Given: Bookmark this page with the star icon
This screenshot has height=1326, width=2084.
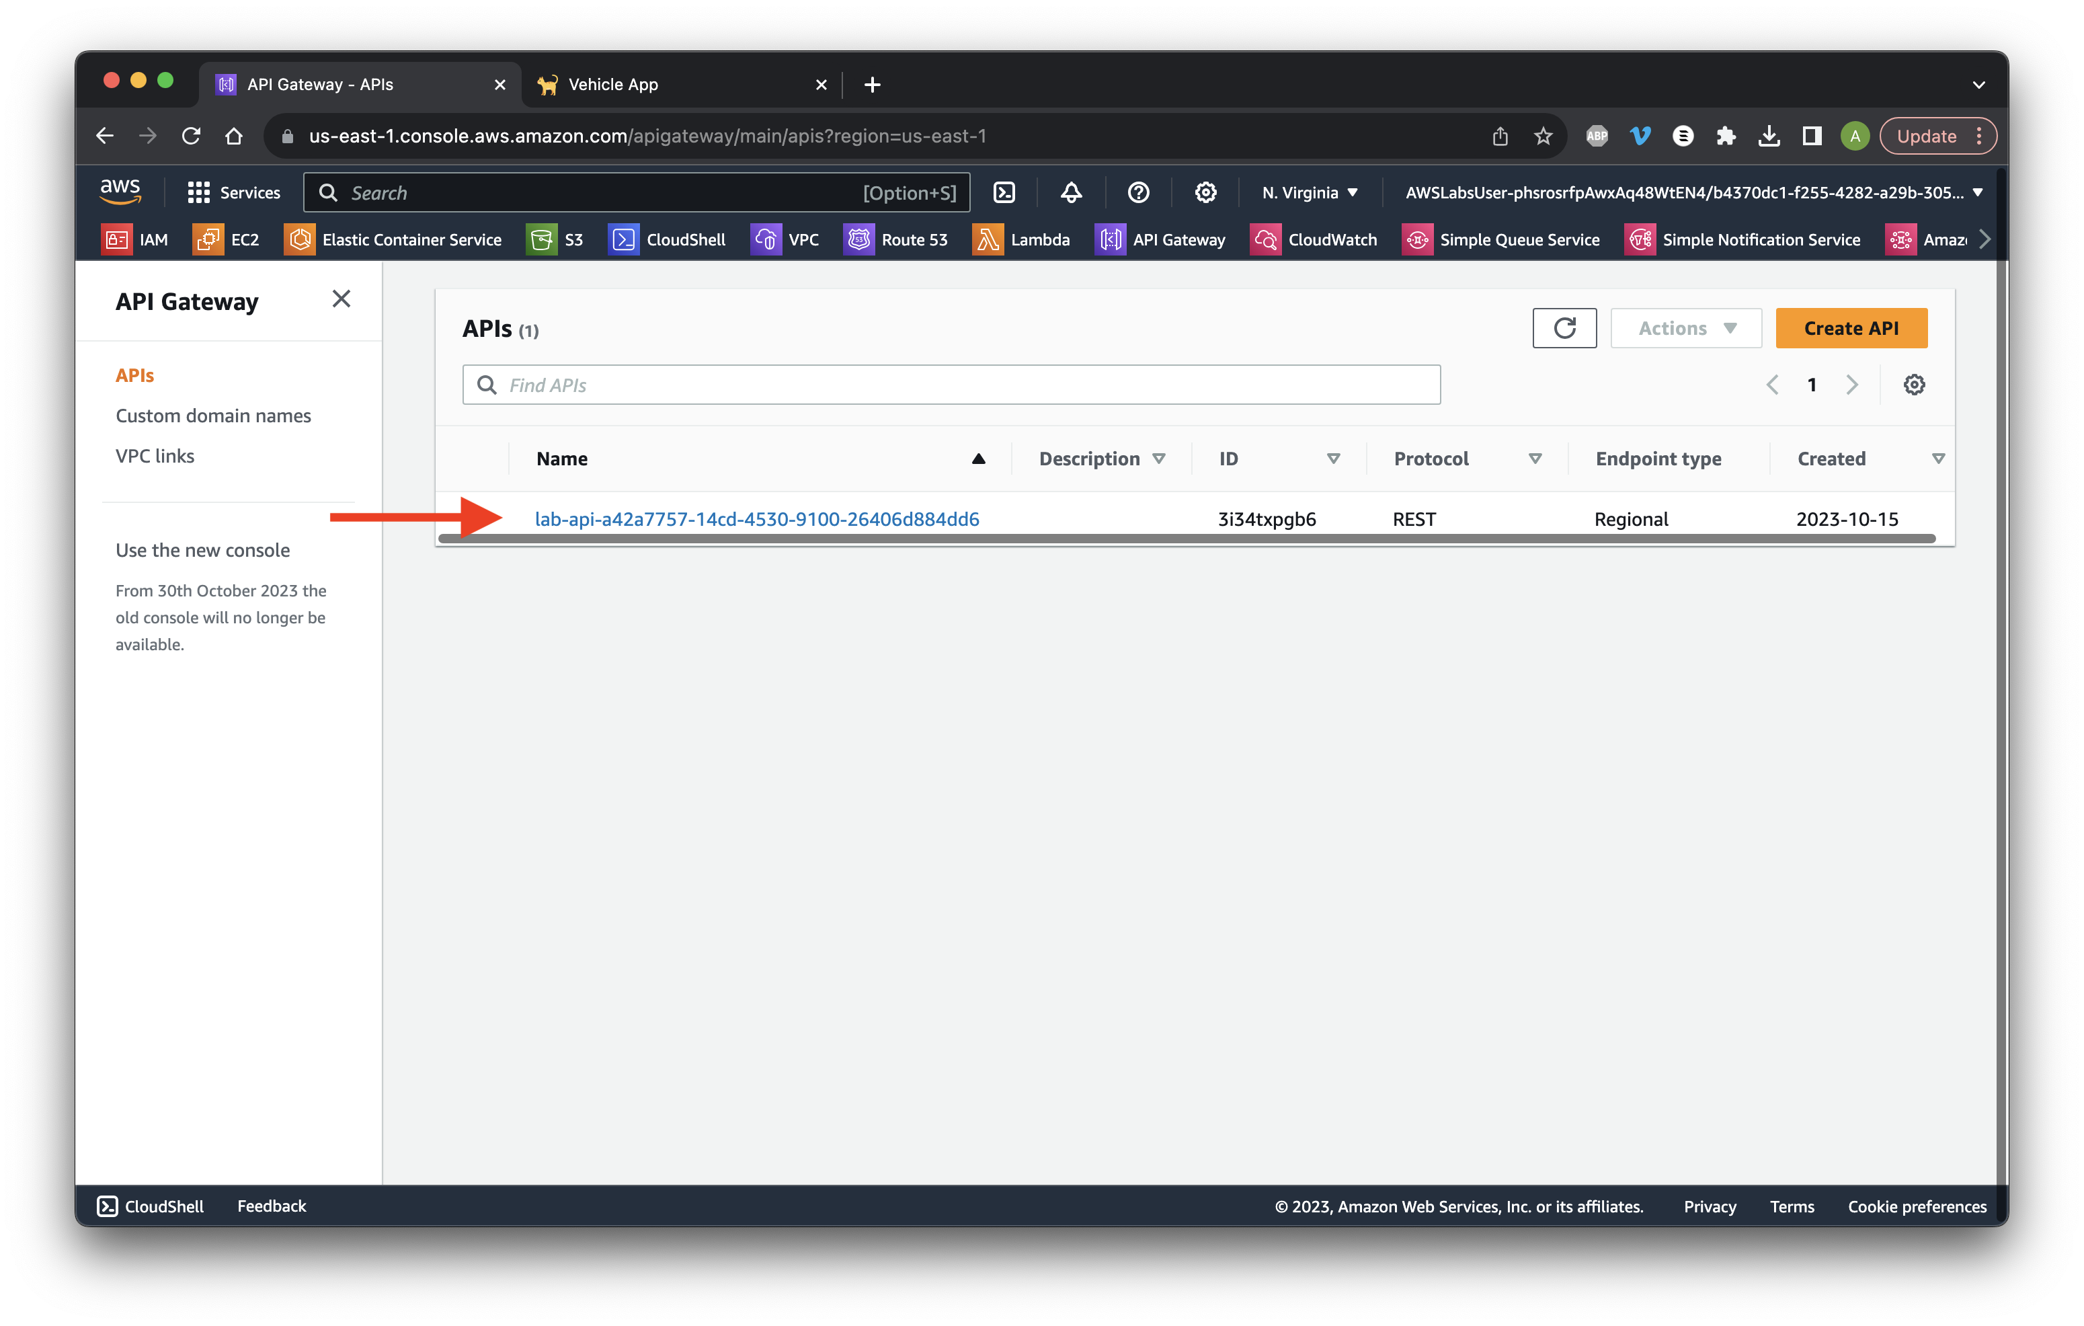Looking at the screenshot, I should [1543, 136].
